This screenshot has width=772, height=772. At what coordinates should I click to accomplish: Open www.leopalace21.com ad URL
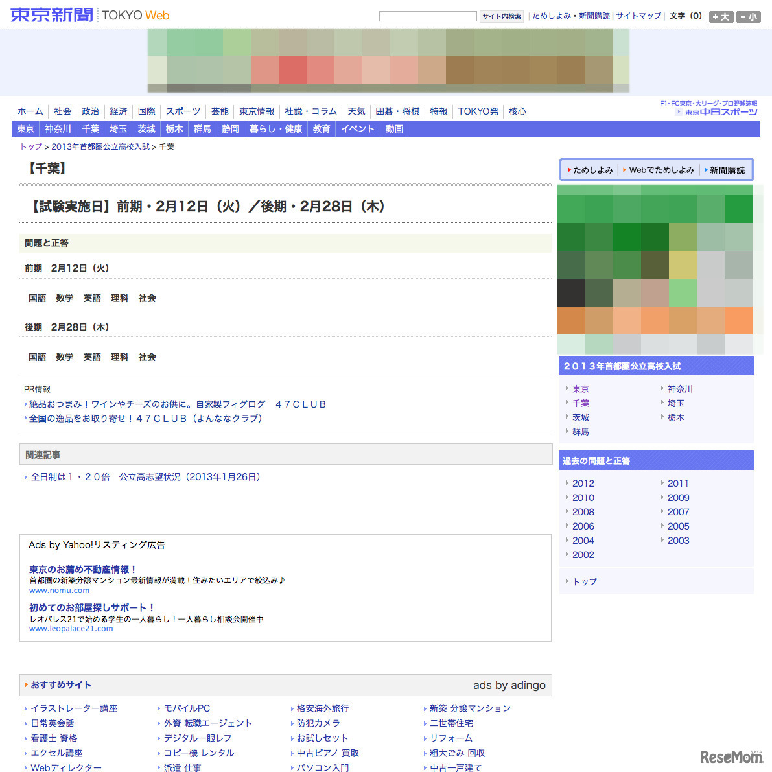click(x=71, y=629)
